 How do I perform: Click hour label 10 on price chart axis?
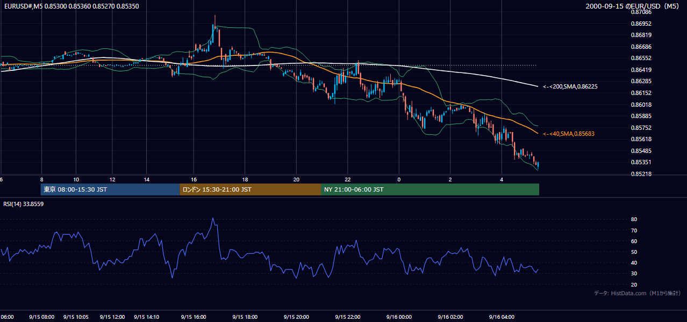[x=76, y=179]
